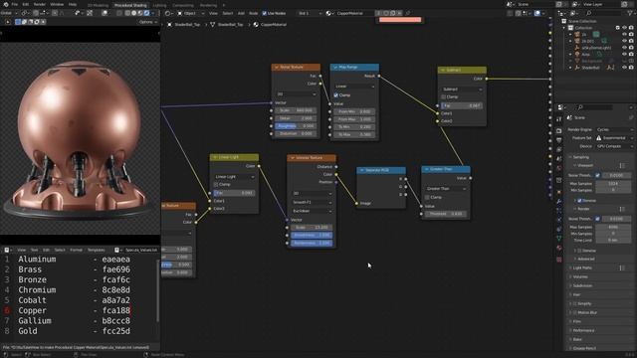Toggle render camera icon for ShaderBall

pos(631,68)
